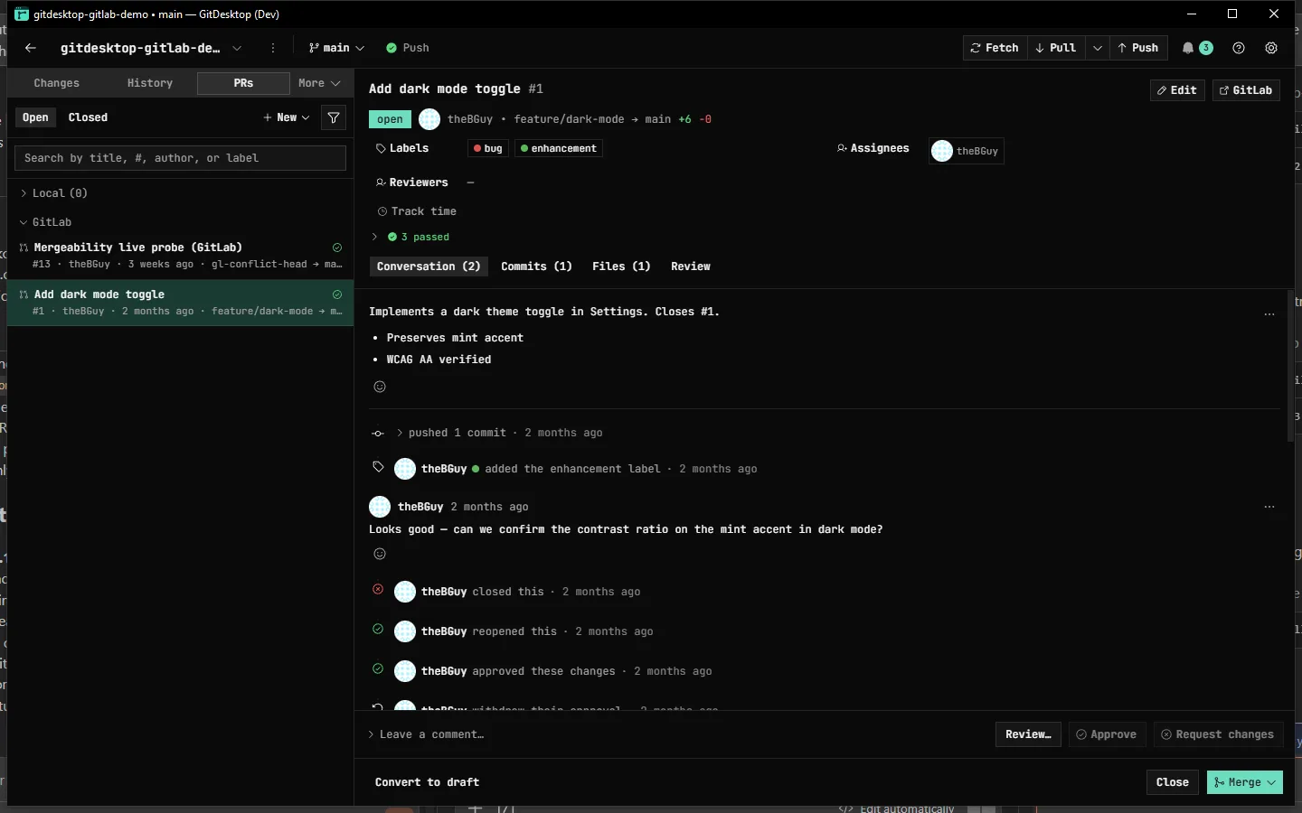Open the Conversation (2) tab

(x=429, y=266)
